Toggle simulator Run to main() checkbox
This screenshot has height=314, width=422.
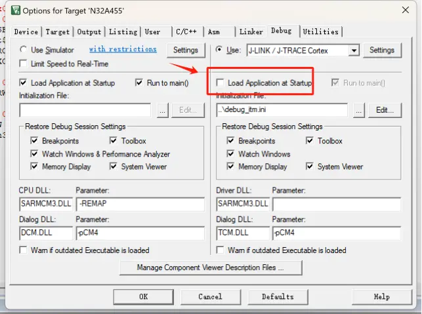139,83
